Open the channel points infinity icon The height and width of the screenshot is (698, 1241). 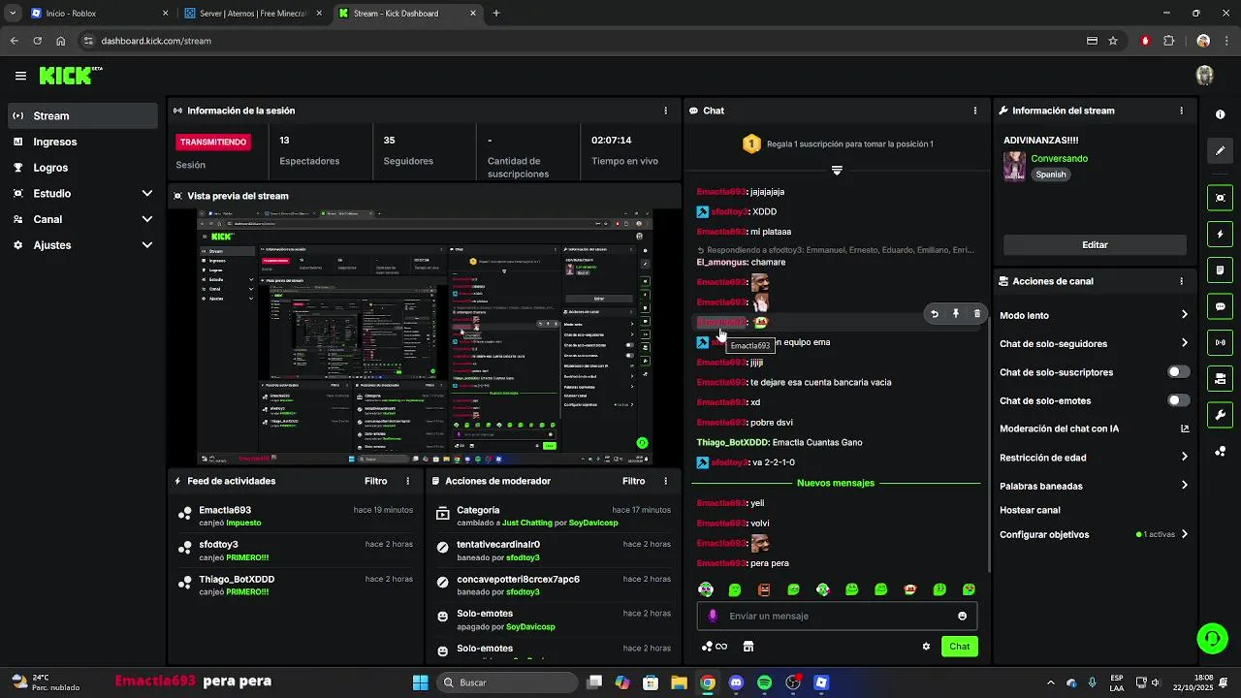pyautogui.click(x=714, y=647)
